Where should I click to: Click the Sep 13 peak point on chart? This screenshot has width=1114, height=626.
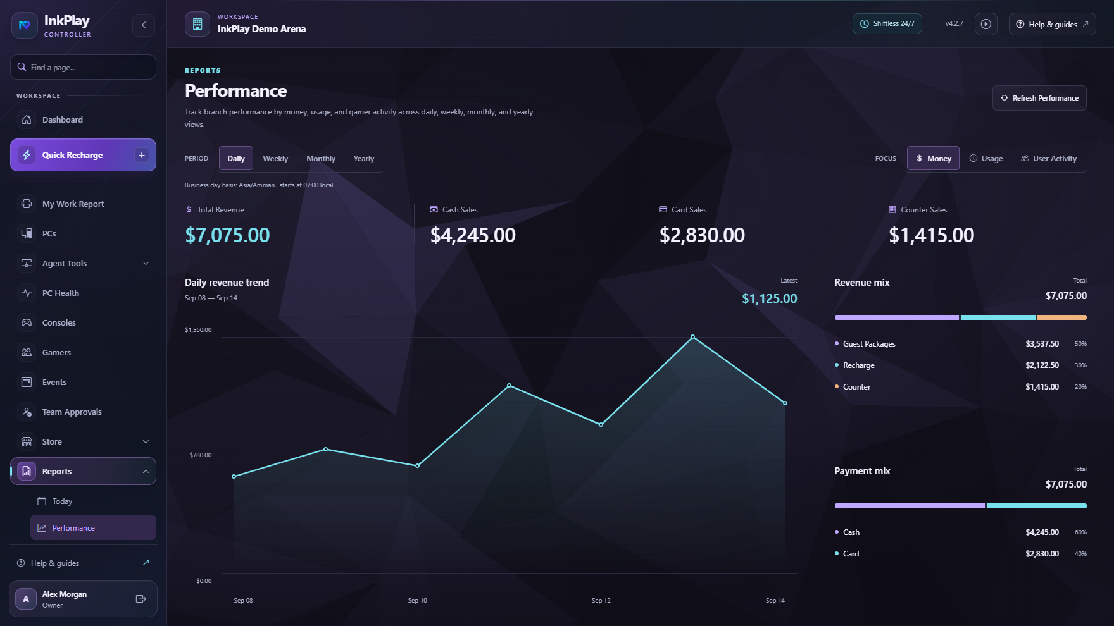tap(693, 337)
